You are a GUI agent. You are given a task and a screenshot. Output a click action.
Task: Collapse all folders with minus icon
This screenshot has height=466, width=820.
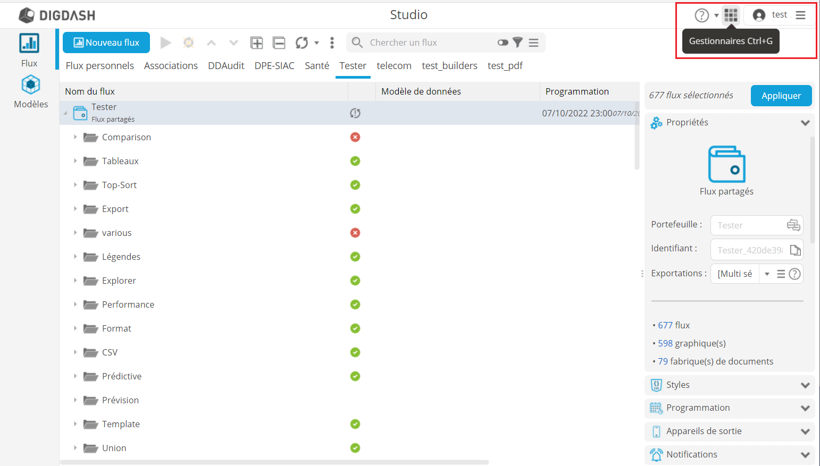(x=279, y=43)
